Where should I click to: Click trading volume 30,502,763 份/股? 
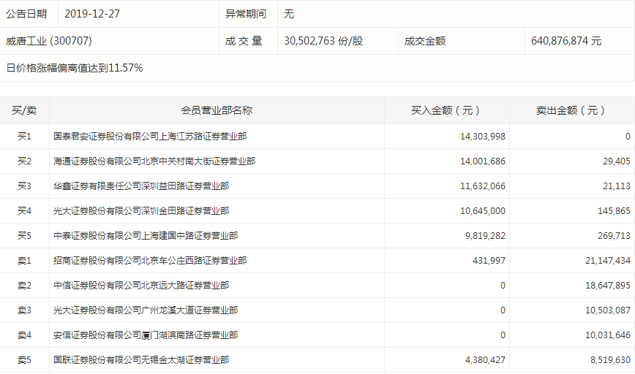(x=323, y=41)
